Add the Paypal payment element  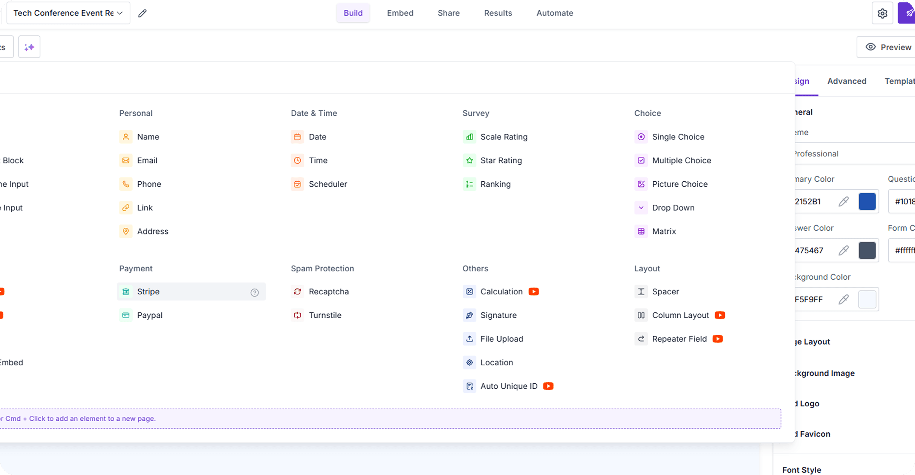tap(149, 315)
